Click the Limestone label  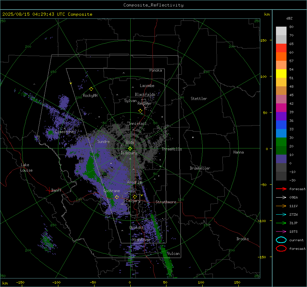[64, 132]
